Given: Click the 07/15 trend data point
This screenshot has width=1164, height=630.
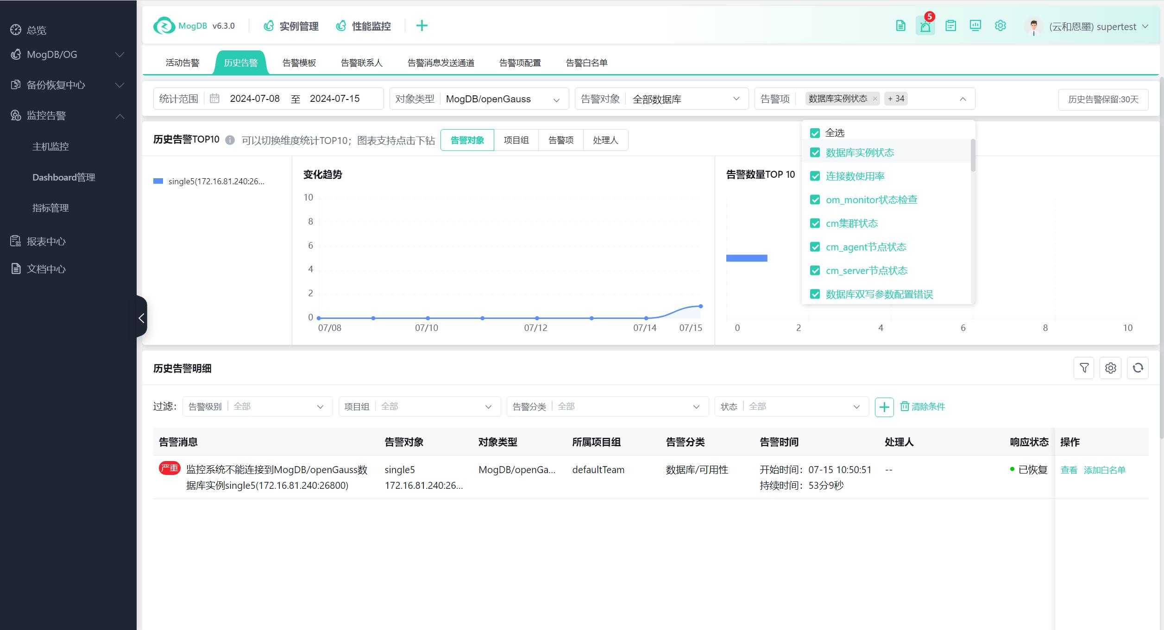Looking at the screenshot, I should pyautogui.click(x=701, y=306).
